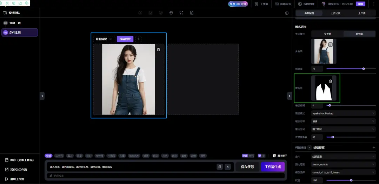Image resolution: width=379 pixels, height=184 pixels.
Task: Select the 真人 style filter tag
Action: coord(70,156)
